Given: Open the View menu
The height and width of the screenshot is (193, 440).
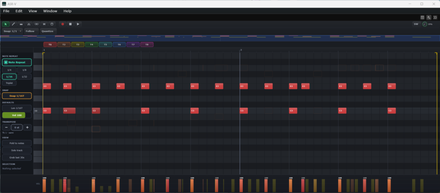Looking at the screenshot, I should pyautogui.click(x=33, y=11).
